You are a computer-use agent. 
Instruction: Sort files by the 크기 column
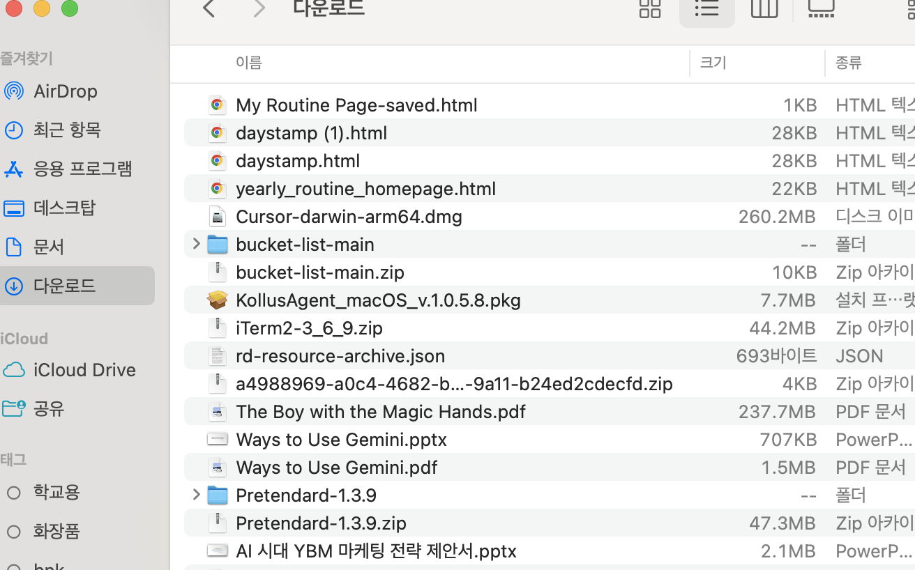click(712, 63)
